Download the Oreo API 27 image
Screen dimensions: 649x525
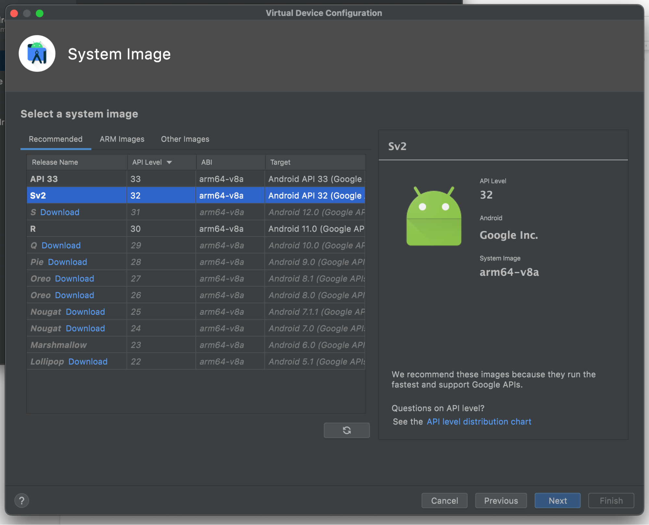click(x=74, y=278)
